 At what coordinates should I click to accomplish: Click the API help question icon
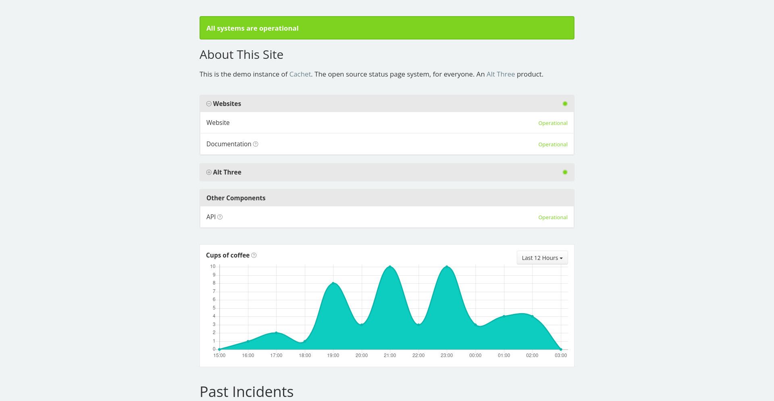[220, 217]
